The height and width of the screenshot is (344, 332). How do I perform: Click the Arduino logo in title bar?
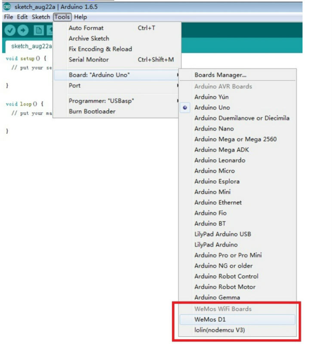7,7
